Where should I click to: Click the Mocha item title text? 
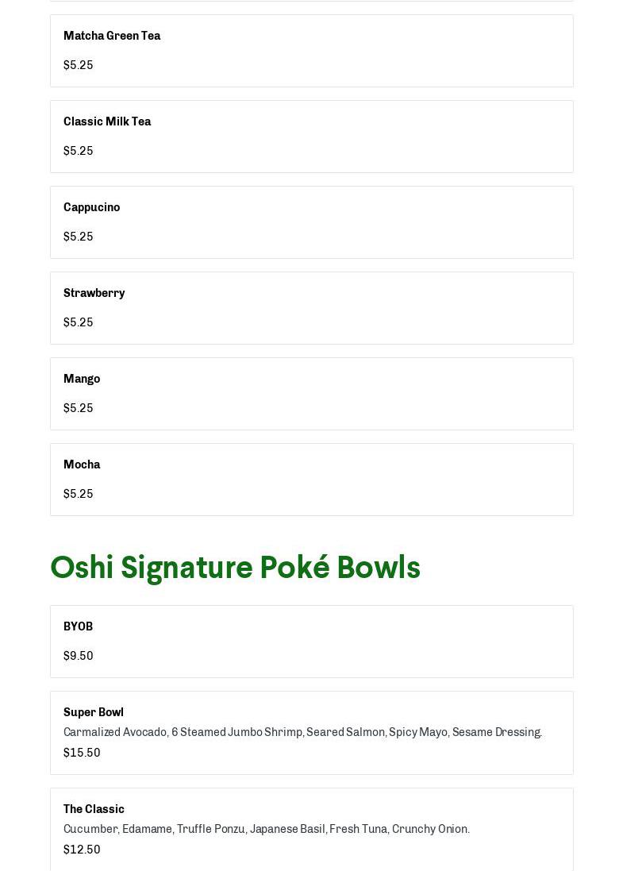point(82,464)
